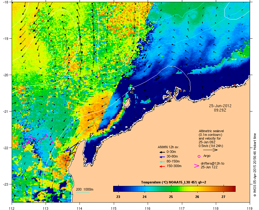This screenshot has height=210, width=259.
Task: Click the magenta drifters legend symbol
Action: click(197, 166)
